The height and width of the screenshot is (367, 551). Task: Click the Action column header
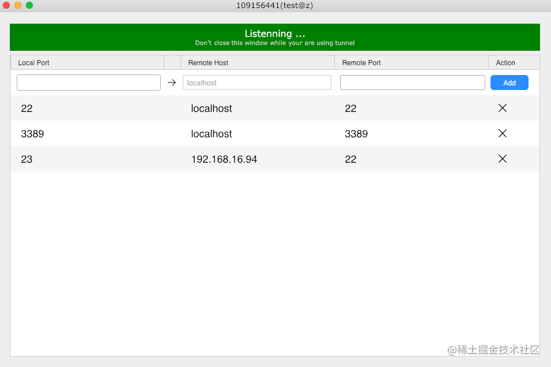click(x=514, y=63)
